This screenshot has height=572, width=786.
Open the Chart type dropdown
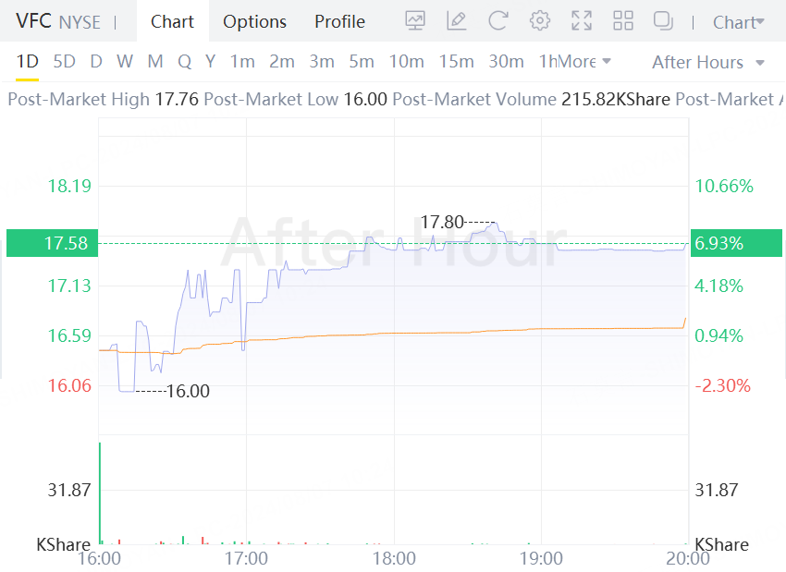tap(739, 22)
